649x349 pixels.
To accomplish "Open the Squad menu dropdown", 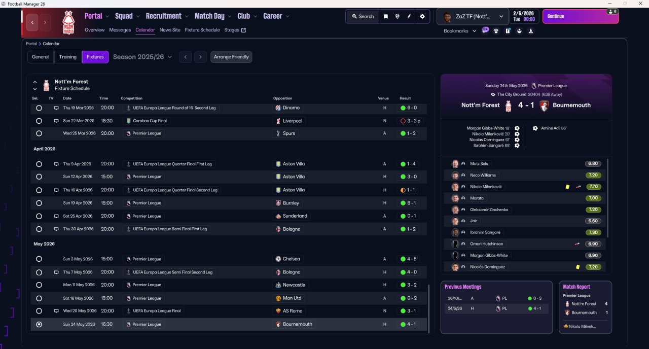I will [127, 16].
